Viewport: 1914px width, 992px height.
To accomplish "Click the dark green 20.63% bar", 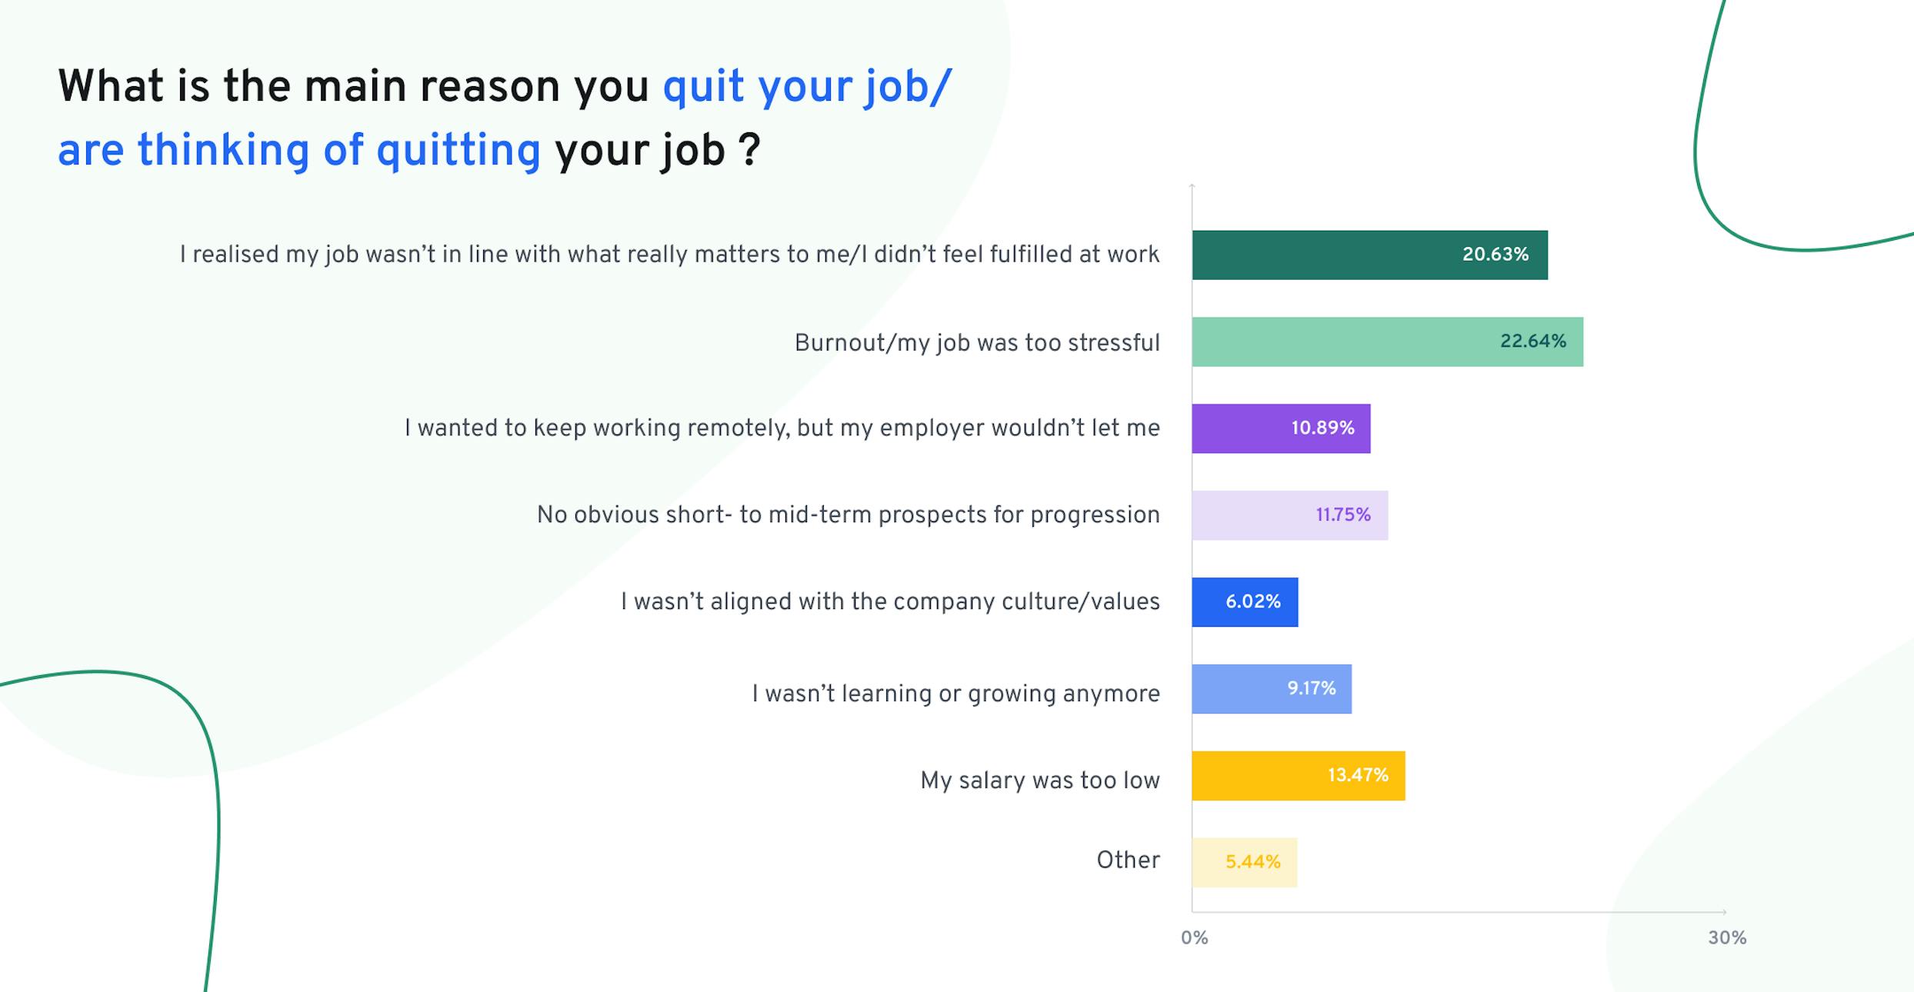I will (1369, 255).
